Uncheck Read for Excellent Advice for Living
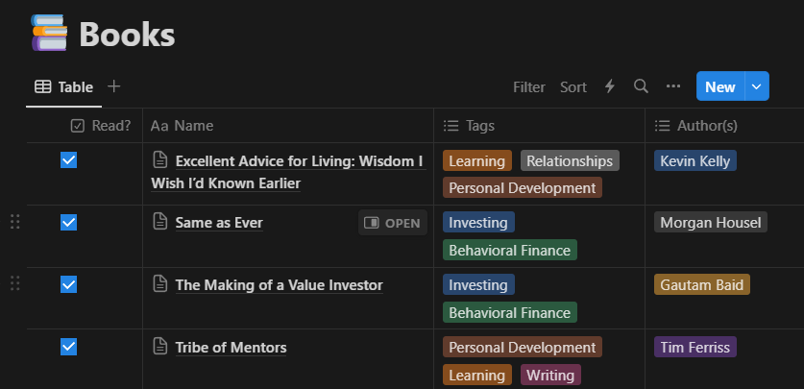Viewport: 804px width, 389px height. point(68,160)
